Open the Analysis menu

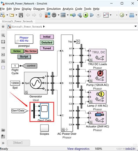point(68,9)
